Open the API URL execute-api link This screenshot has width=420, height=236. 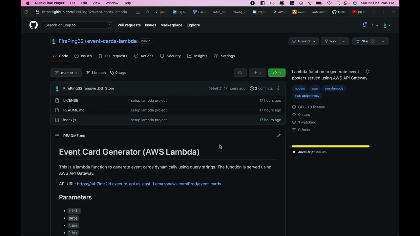(149, 184)
